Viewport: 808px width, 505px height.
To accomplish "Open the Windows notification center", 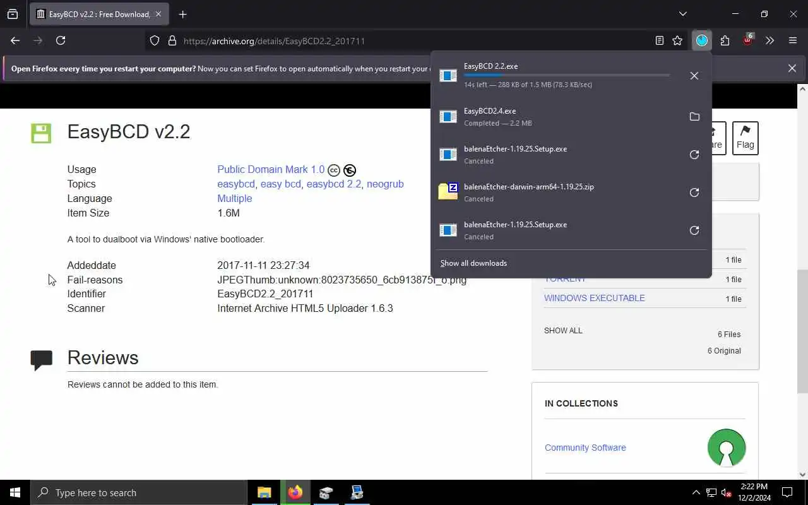I will tap(787, 492).
